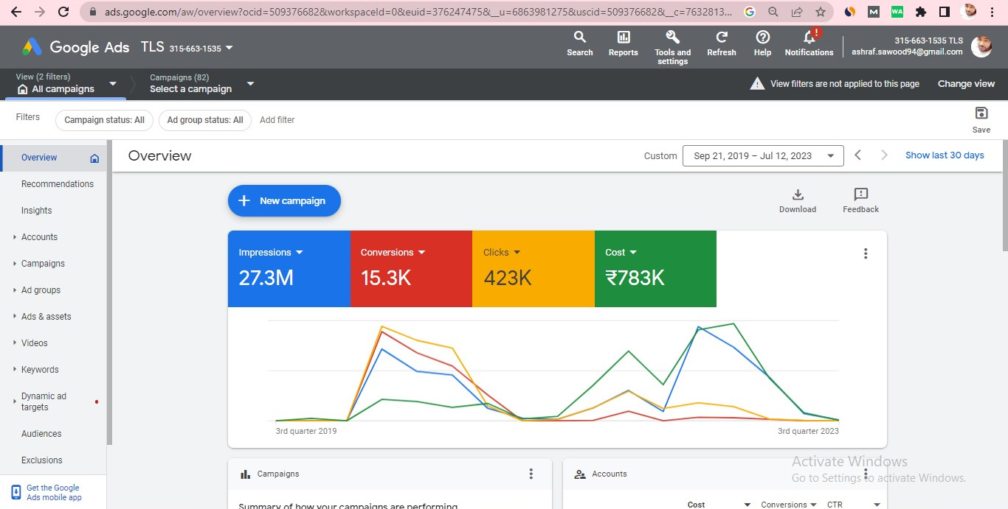Screen dimensions: 1008x509
Task: Open the Impressions metric dropdown
Action: point(271,252)
